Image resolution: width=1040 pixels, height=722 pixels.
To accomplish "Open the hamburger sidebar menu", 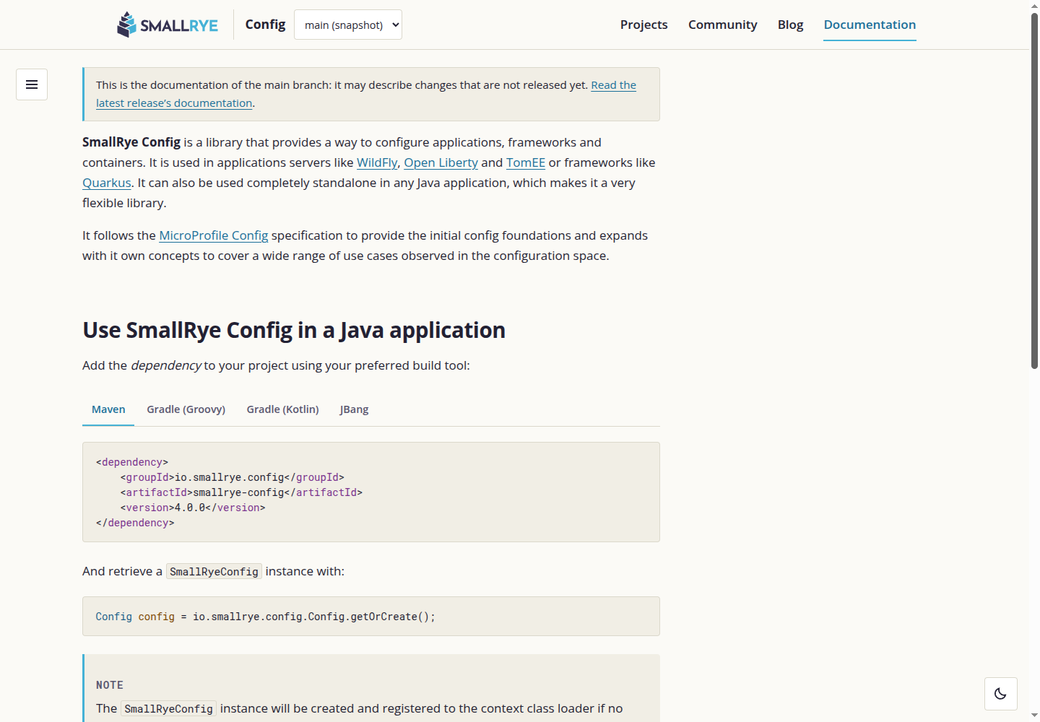I will coord(32,84).
